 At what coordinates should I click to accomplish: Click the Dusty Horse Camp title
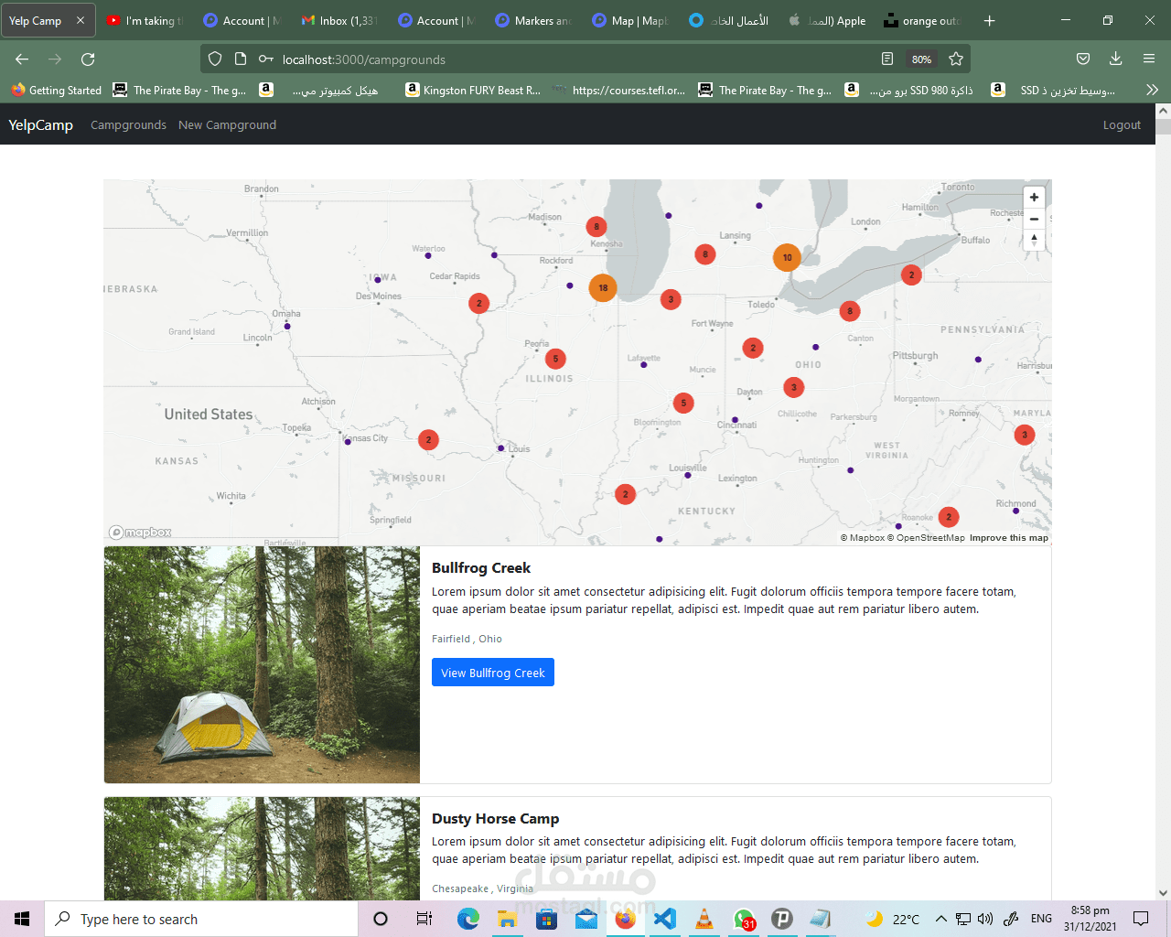pos(495,818)
